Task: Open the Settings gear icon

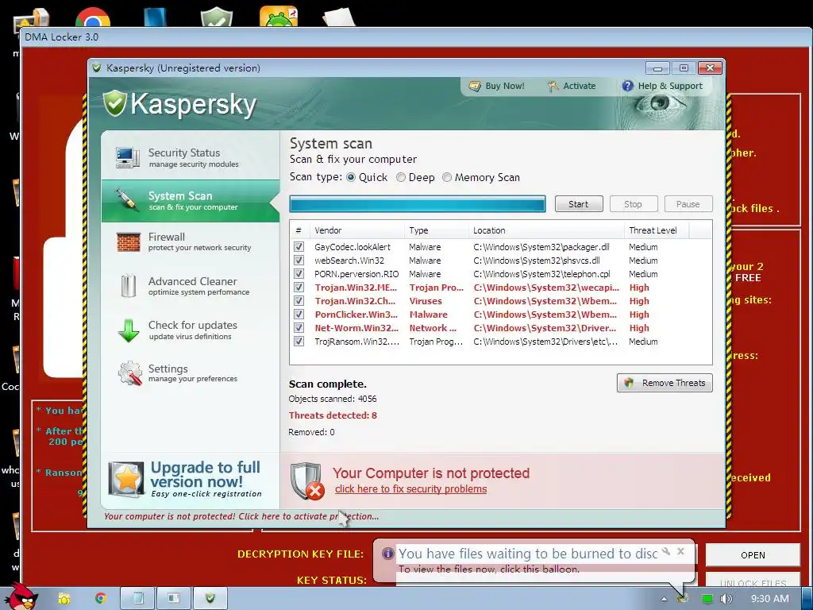Action: coord(129,373)
